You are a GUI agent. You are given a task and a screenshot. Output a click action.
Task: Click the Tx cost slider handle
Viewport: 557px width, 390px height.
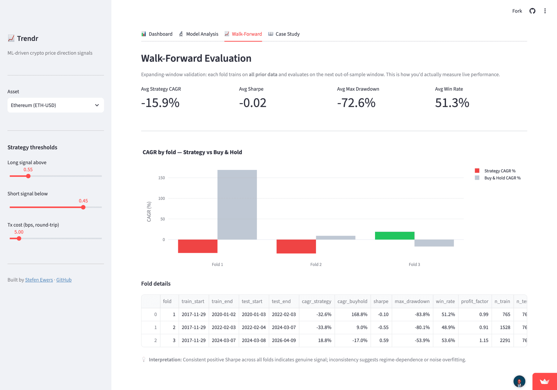click(x=19, y=238)
